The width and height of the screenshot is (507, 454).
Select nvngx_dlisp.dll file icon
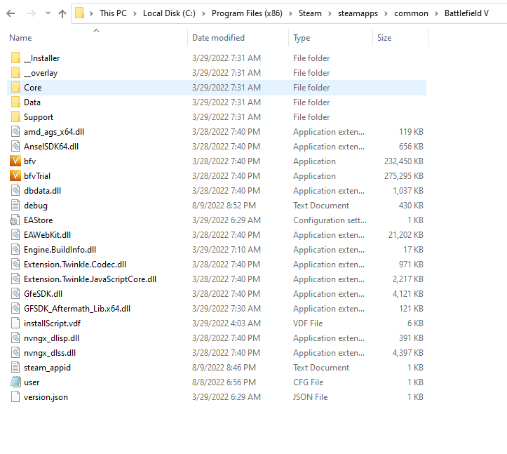pos(15,338)
